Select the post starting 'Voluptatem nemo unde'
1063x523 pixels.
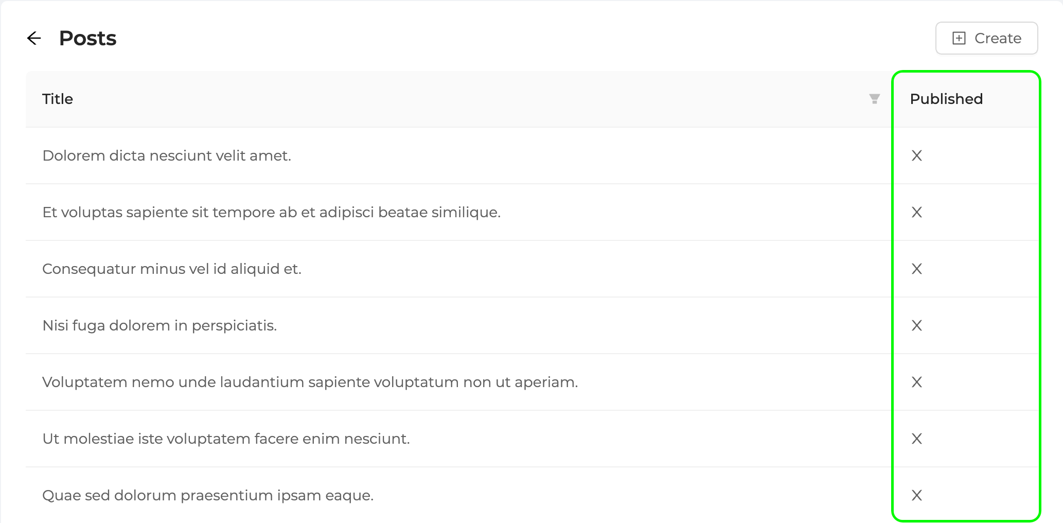pyautogui.click(x=310, y=382)
